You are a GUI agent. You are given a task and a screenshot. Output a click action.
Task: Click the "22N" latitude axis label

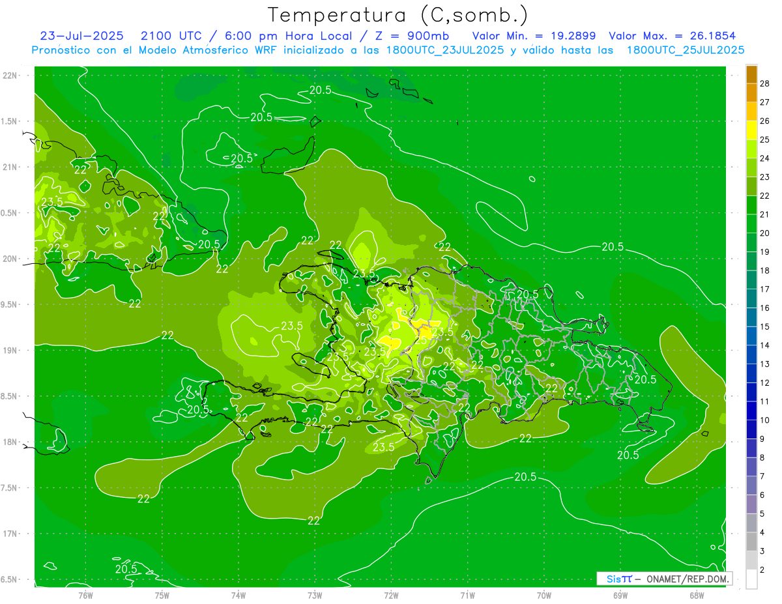point(10,76)
